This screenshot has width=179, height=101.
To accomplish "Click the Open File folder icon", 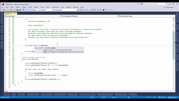I will point(15,10).
